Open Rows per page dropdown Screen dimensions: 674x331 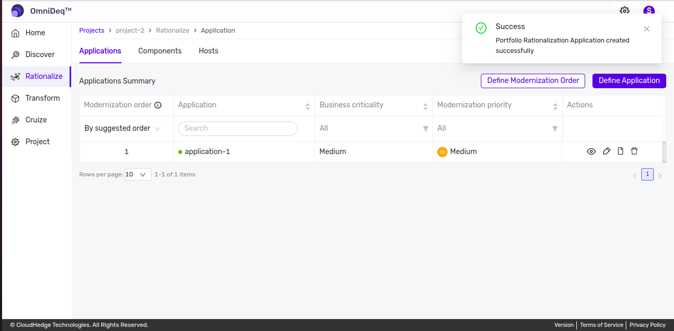point(138,175)
